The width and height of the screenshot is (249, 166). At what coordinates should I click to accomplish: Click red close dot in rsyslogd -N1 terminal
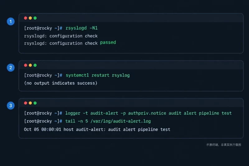pyautogui.click(x=26, y=18)
